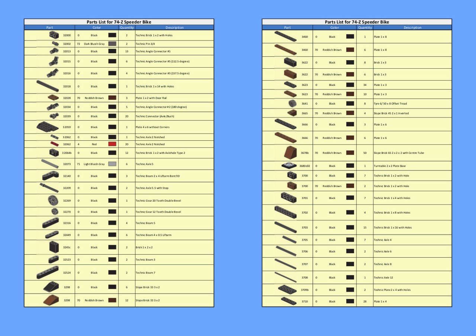Click the brown Plate 1 x 8 image
This screenshot has width=476, height=336.
click(x=286, y=50)
